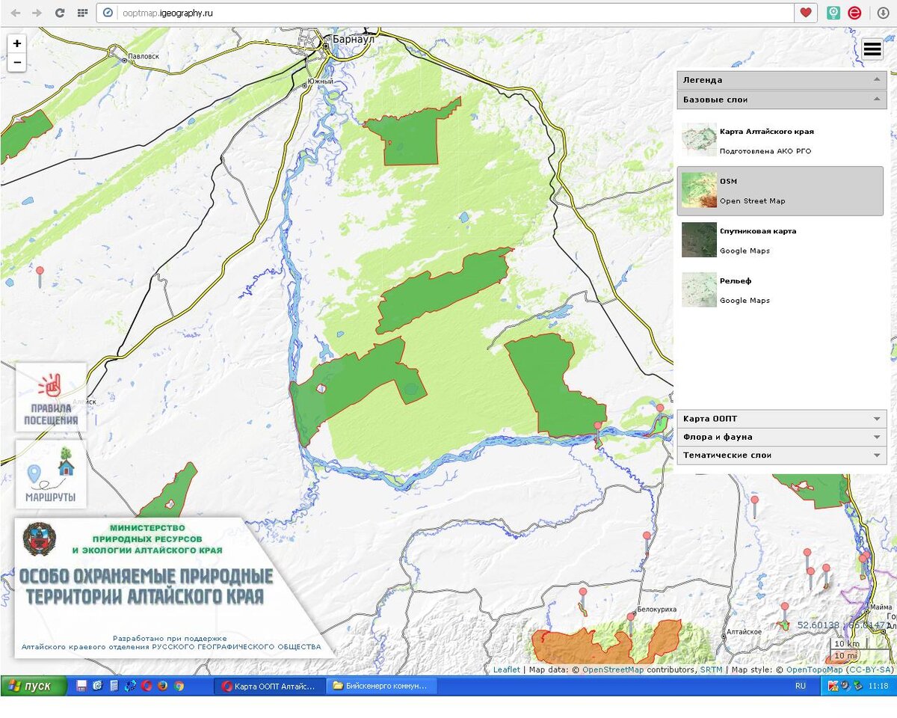Screen dimensions: 897x718
Task: Click the Windows пуск start button
Action: 33,686
